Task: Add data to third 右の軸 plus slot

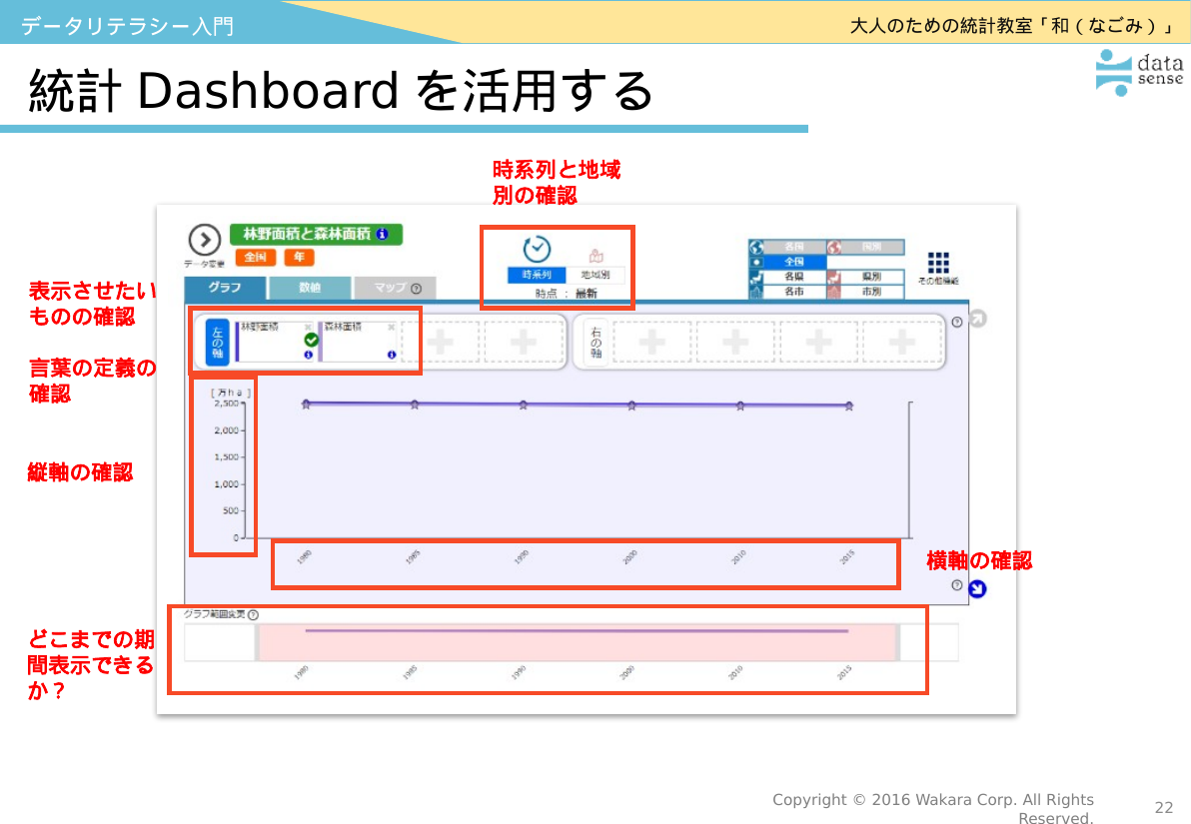Action: pos(818,342)
